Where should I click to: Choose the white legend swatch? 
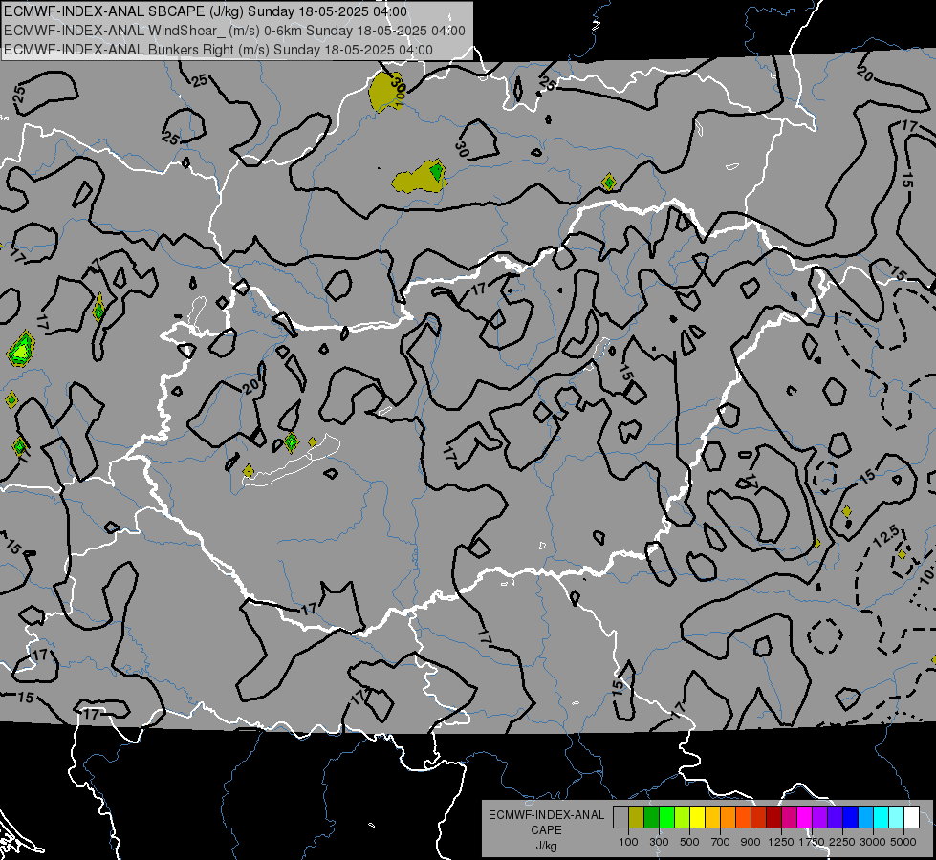click(x=911, y=818)
